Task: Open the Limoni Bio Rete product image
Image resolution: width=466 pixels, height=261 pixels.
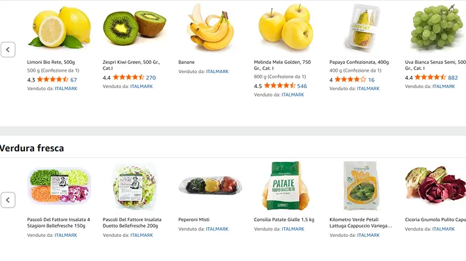Action: (x=58, y=28)
